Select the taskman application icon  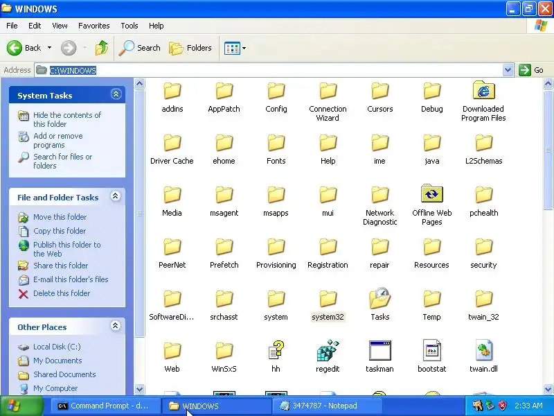(x=379, y=351)
